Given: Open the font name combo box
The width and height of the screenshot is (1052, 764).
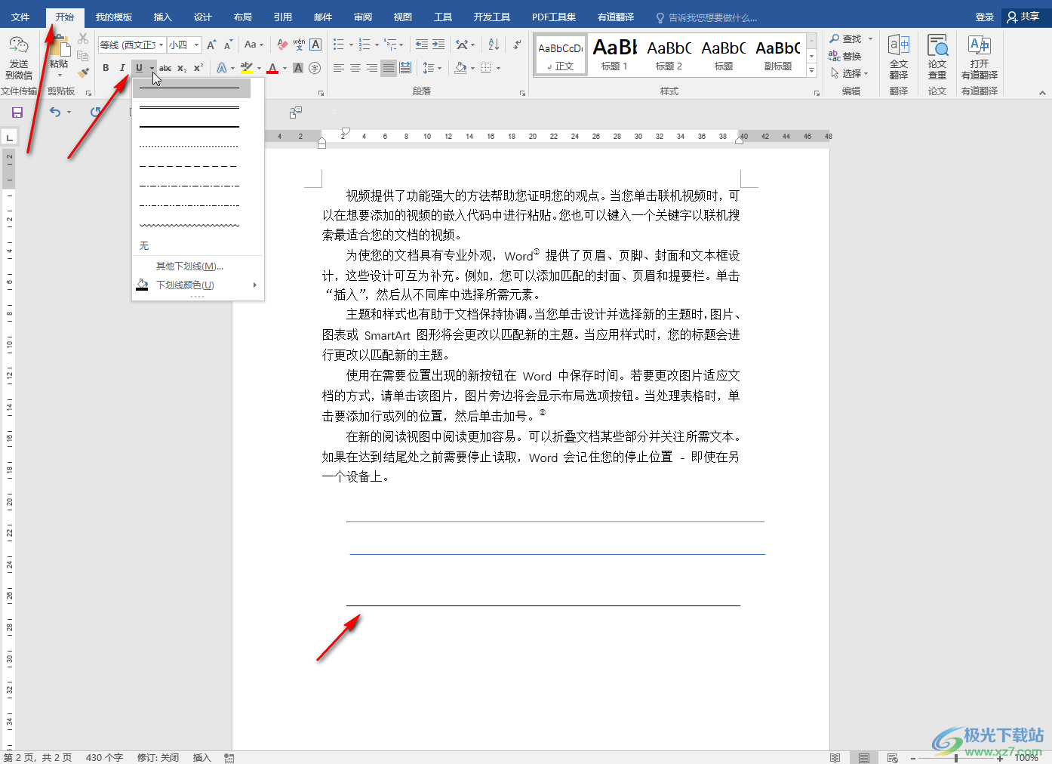Looking at the screenshot, I should point(131,45).
